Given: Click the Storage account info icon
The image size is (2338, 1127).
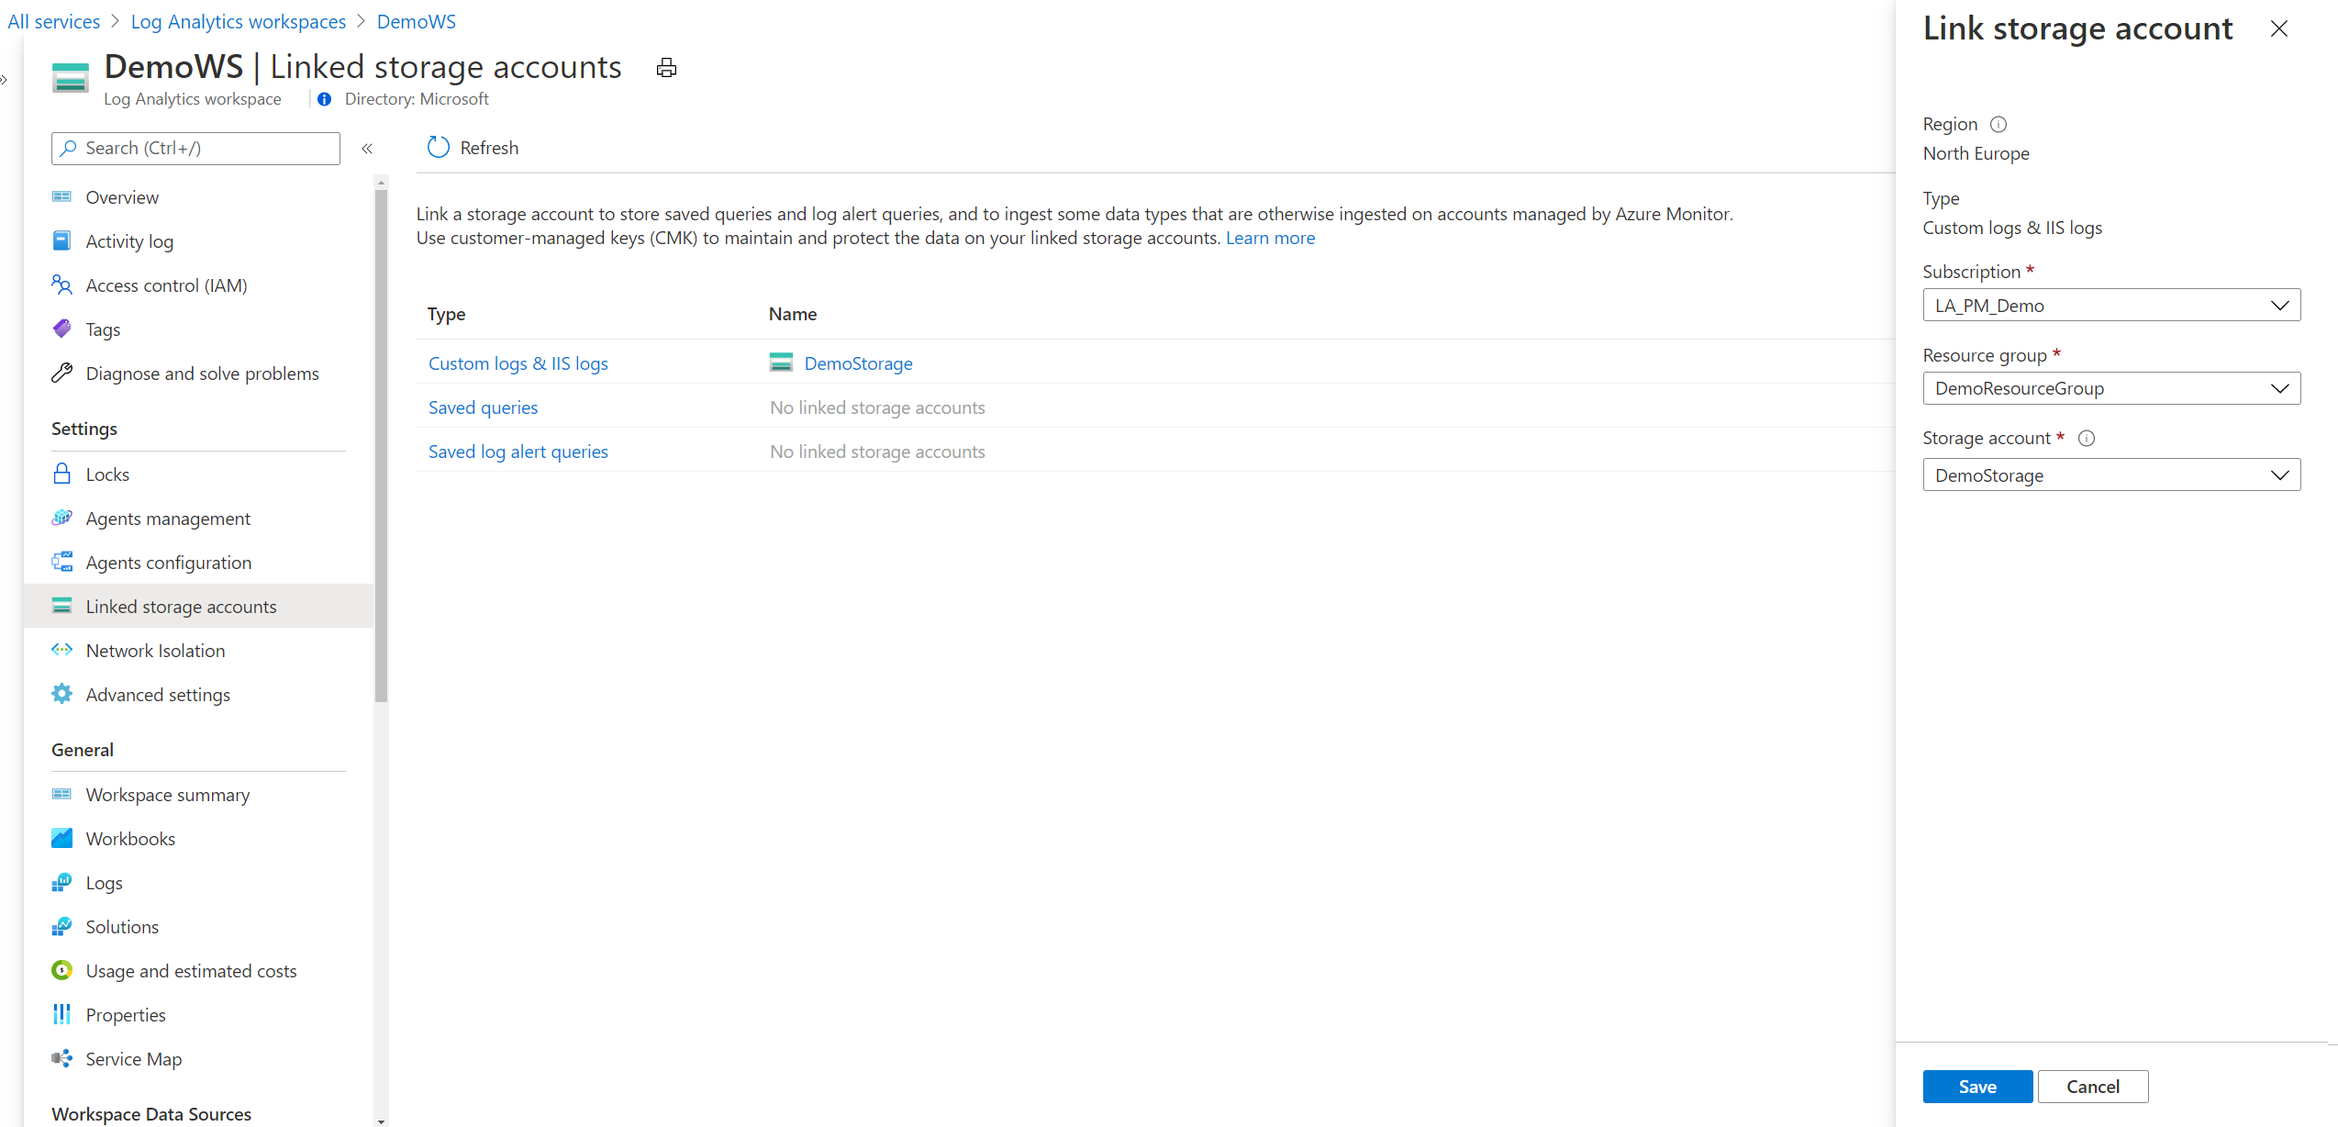Looking at the screenshot, I should click(2087, 438).
